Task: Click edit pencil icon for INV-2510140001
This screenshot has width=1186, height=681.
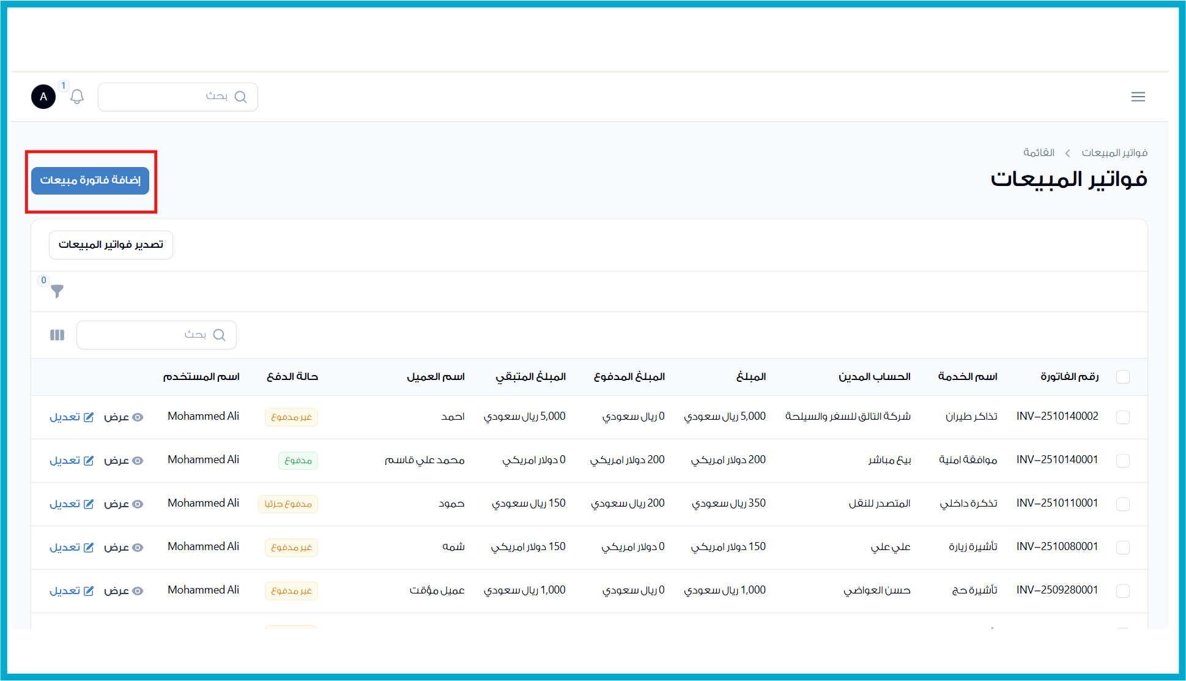Action: [89, 461]
